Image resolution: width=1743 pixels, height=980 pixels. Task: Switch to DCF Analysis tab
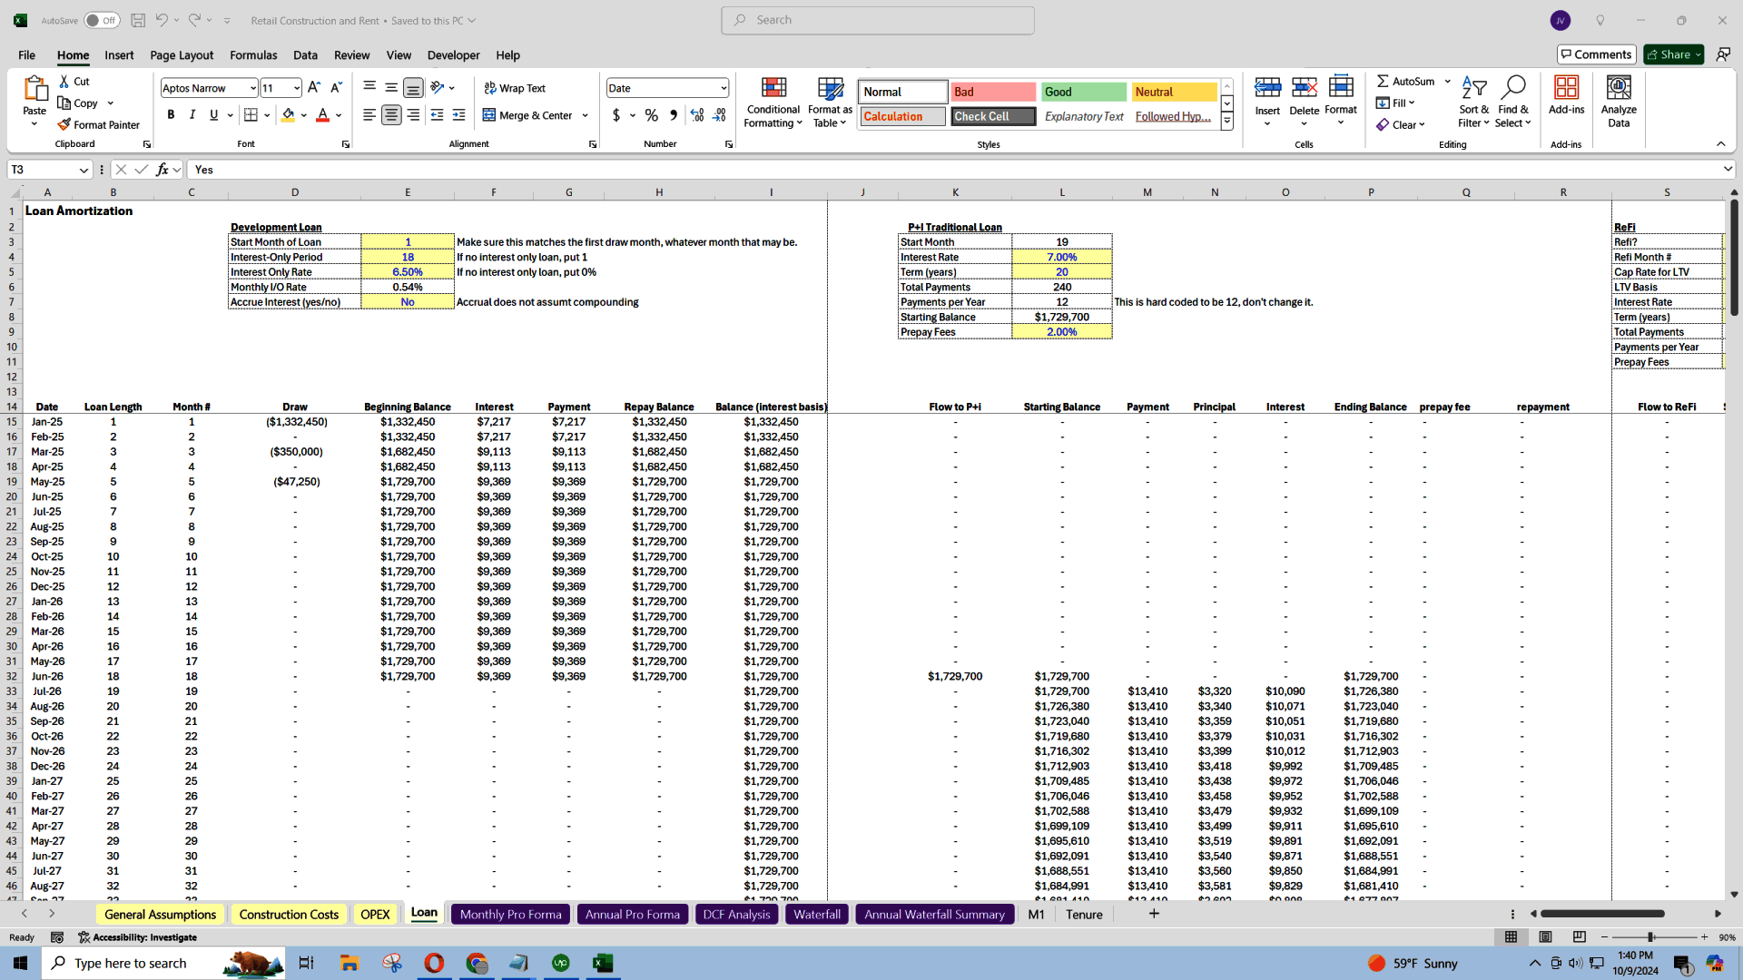click(736, 914)
